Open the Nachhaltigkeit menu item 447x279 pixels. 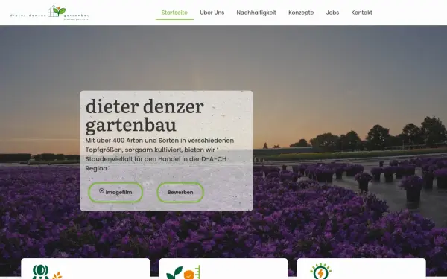(x=256, y=13)
